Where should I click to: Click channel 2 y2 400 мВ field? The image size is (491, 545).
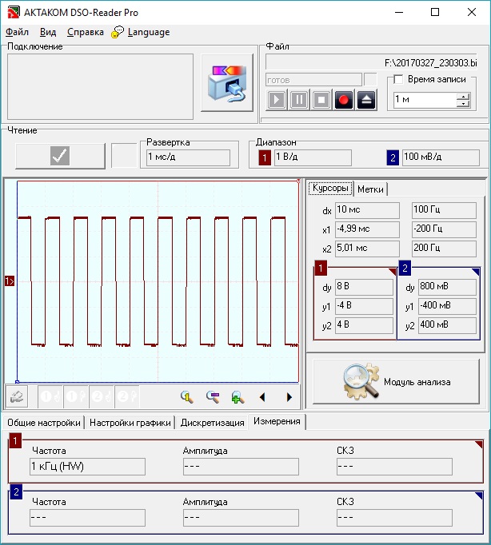[x=447, y=325]
